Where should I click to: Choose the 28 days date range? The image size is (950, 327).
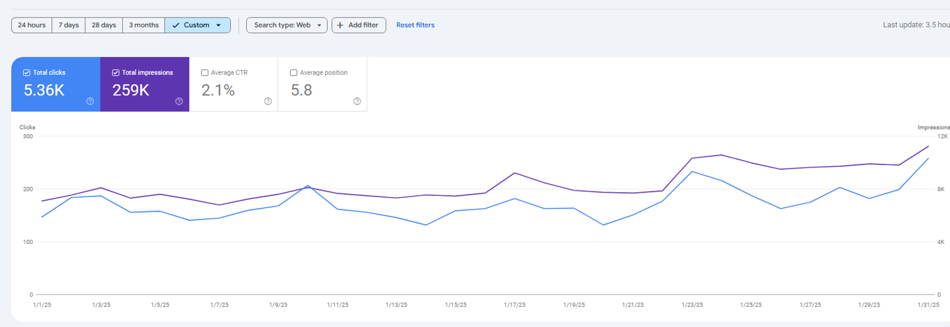[104, 25]
